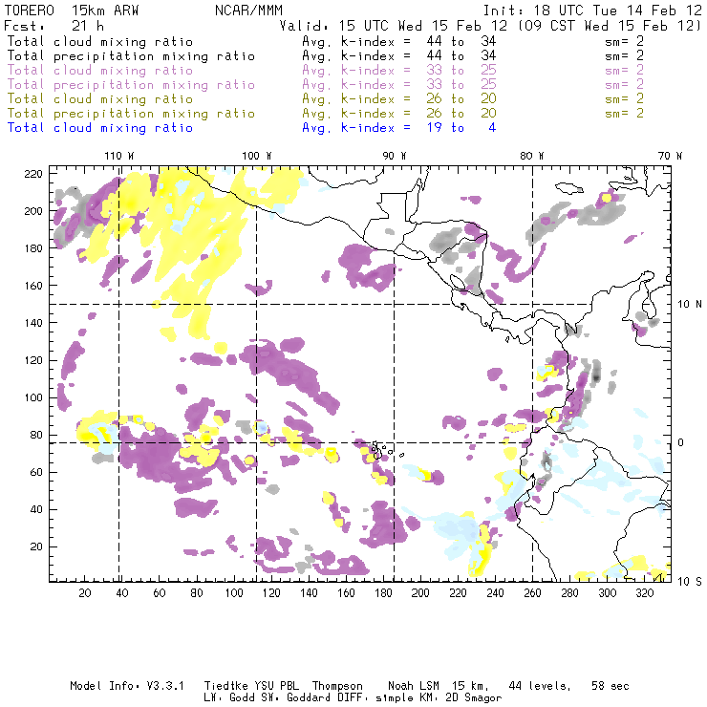This screenshot has height=707, width=707.
Task: Select the '90 W' longitude label
Action: pos(395,156)
